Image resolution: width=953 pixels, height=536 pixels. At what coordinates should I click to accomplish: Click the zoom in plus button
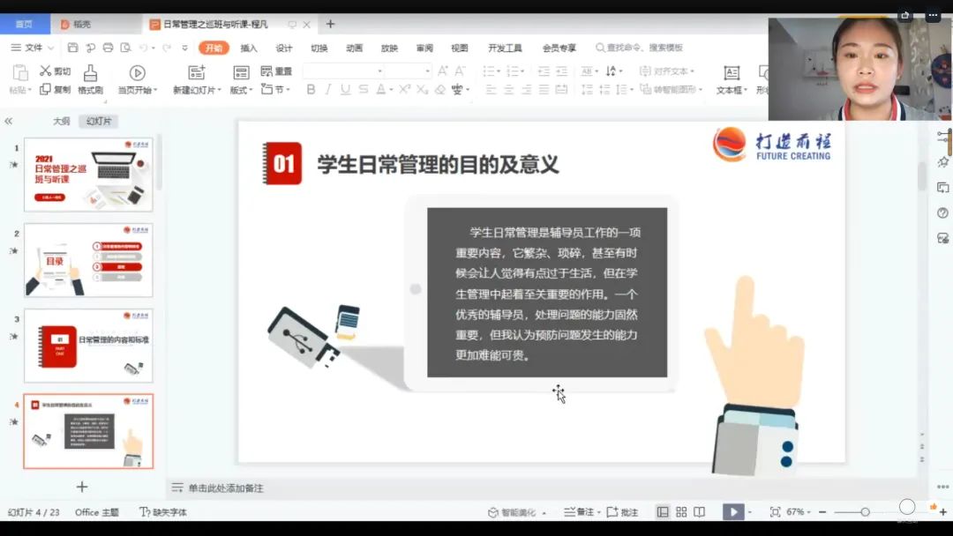point(943,512)
